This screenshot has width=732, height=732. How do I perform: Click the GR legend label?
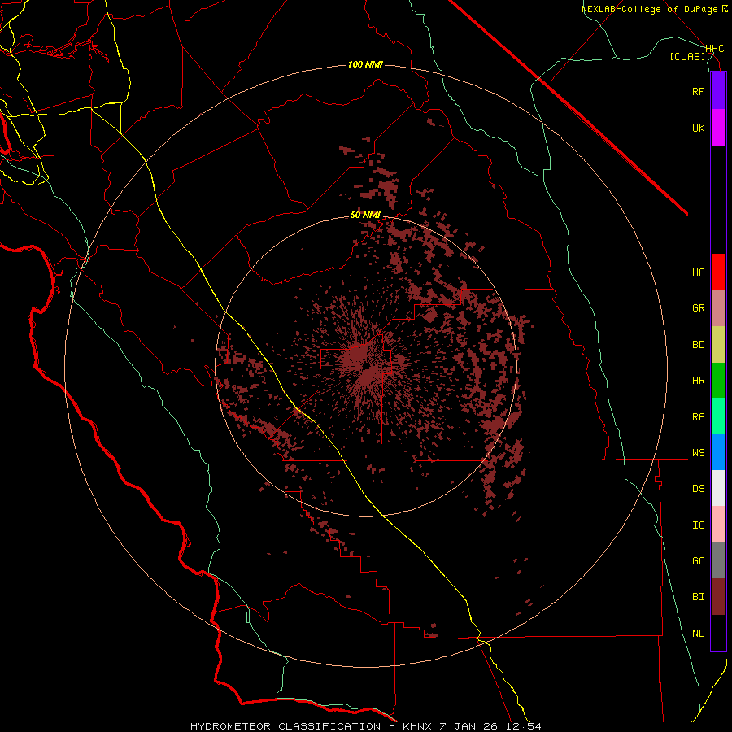(x=698, y=308)
